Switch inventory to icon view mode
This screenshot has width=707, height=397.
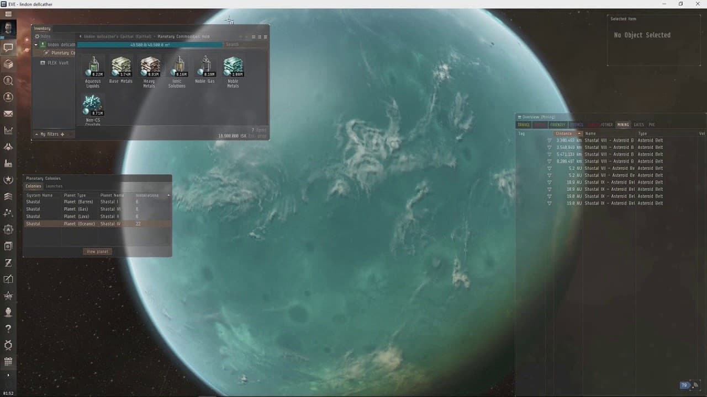coord(254,37)
